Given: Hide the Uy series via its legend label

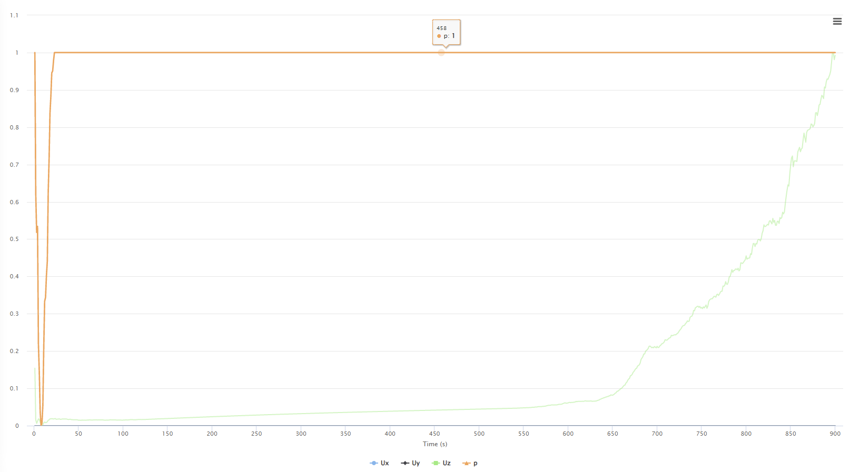Looking at the screenshot, I should pos(416,463).
